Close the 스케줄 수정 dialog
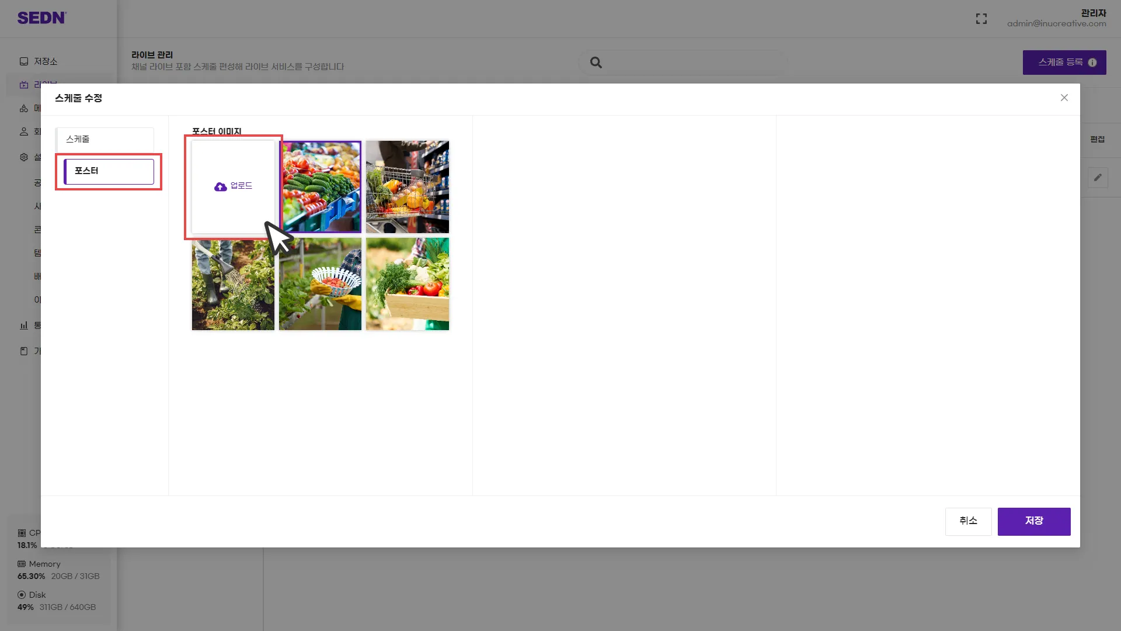1121x631 pixels. click(x=1064, y=98)
